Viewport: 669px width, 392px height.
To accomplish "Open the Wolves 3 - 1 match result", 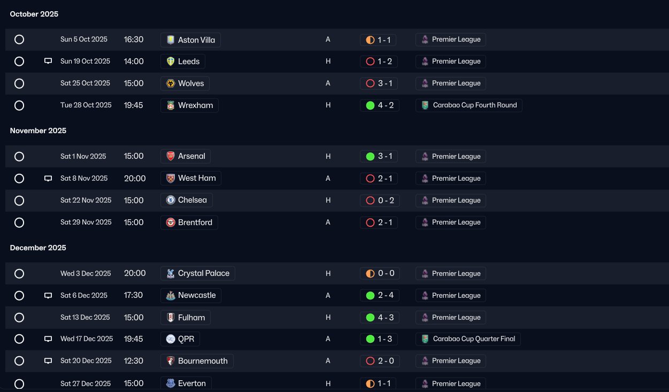I will [379, 83].
